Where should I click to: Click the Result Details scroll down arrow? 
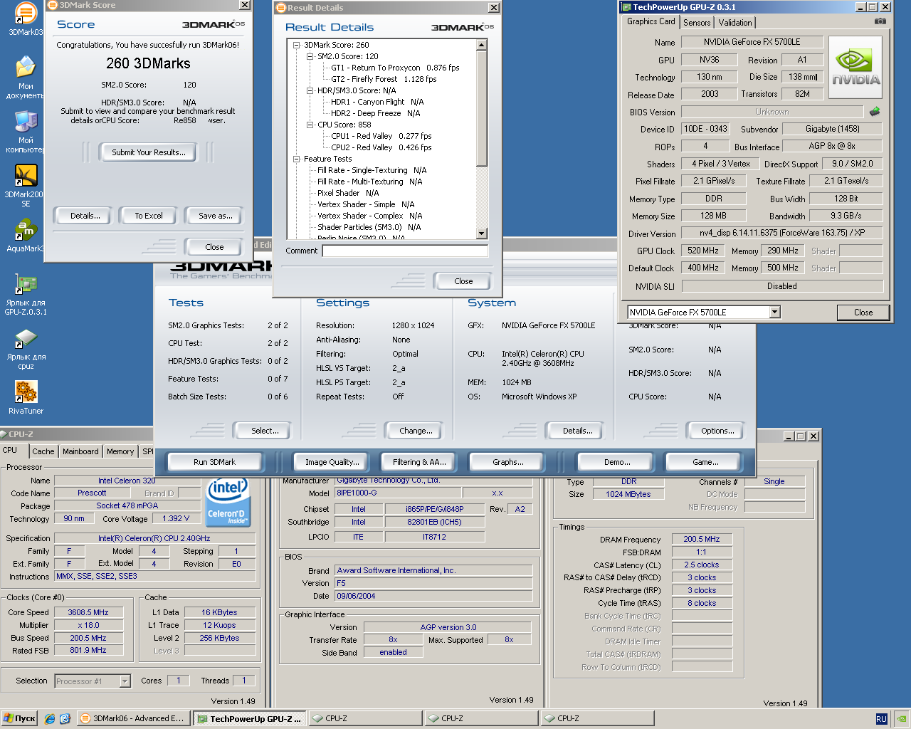click(x=482, y=234)
